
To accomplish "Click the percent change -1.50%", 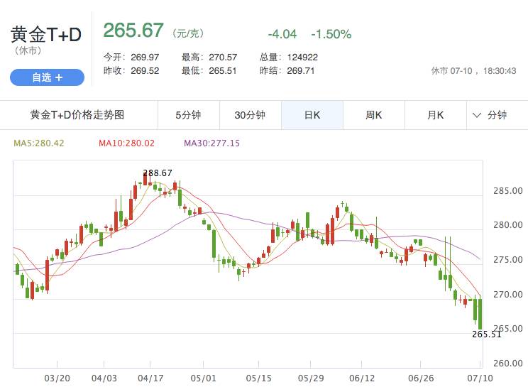I will pyautogui.click(x=331, y=34).
